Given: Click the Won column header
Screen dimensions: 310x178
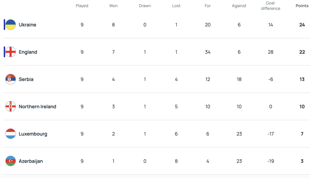Looking at the screenshot, I should pyautogui.click(x=113, y=6).
